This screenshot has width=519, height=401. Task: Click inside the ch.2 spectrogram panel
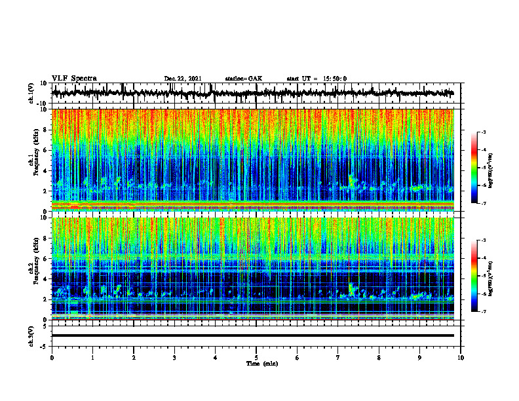click(252, 269)
